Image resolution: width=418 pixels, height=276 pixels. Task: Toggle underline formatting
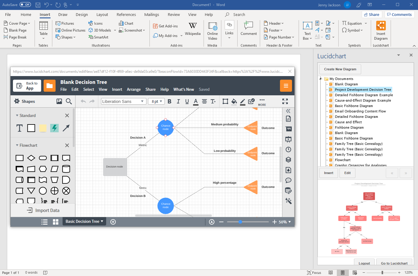click(187, 101)
